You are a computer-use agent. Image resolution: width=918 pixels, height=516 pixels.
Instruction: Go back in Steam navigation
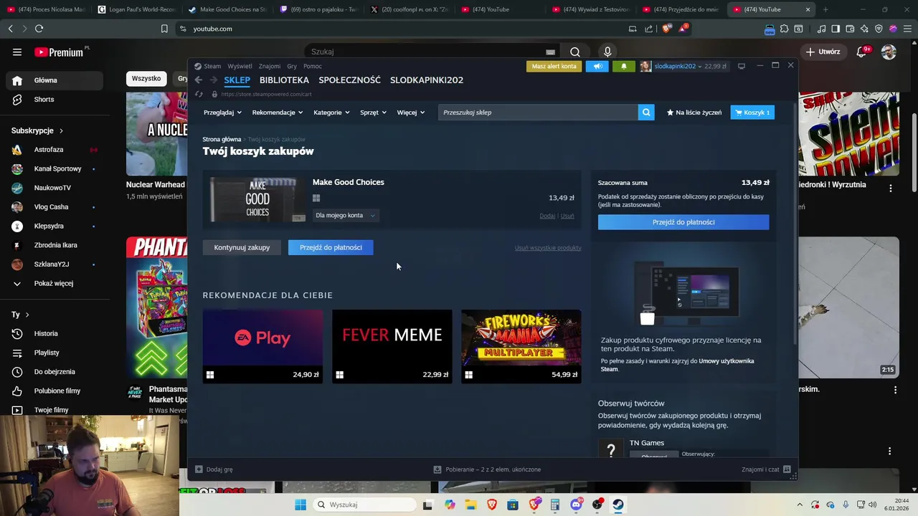[x=199, y=80]
